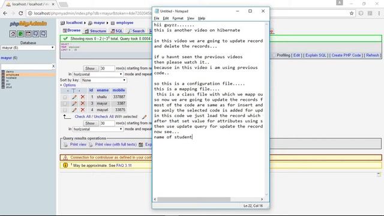Open Print view (with full texts) link

(116, 145)
